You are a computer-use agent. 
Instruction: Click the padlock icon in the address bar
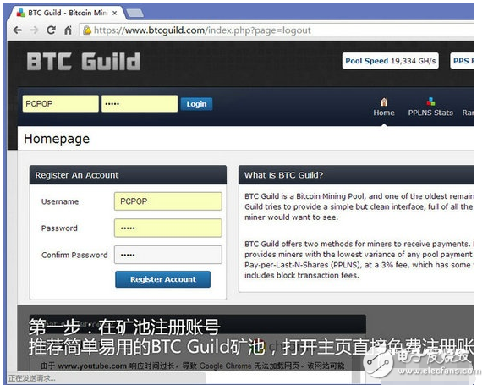point(87,30)
